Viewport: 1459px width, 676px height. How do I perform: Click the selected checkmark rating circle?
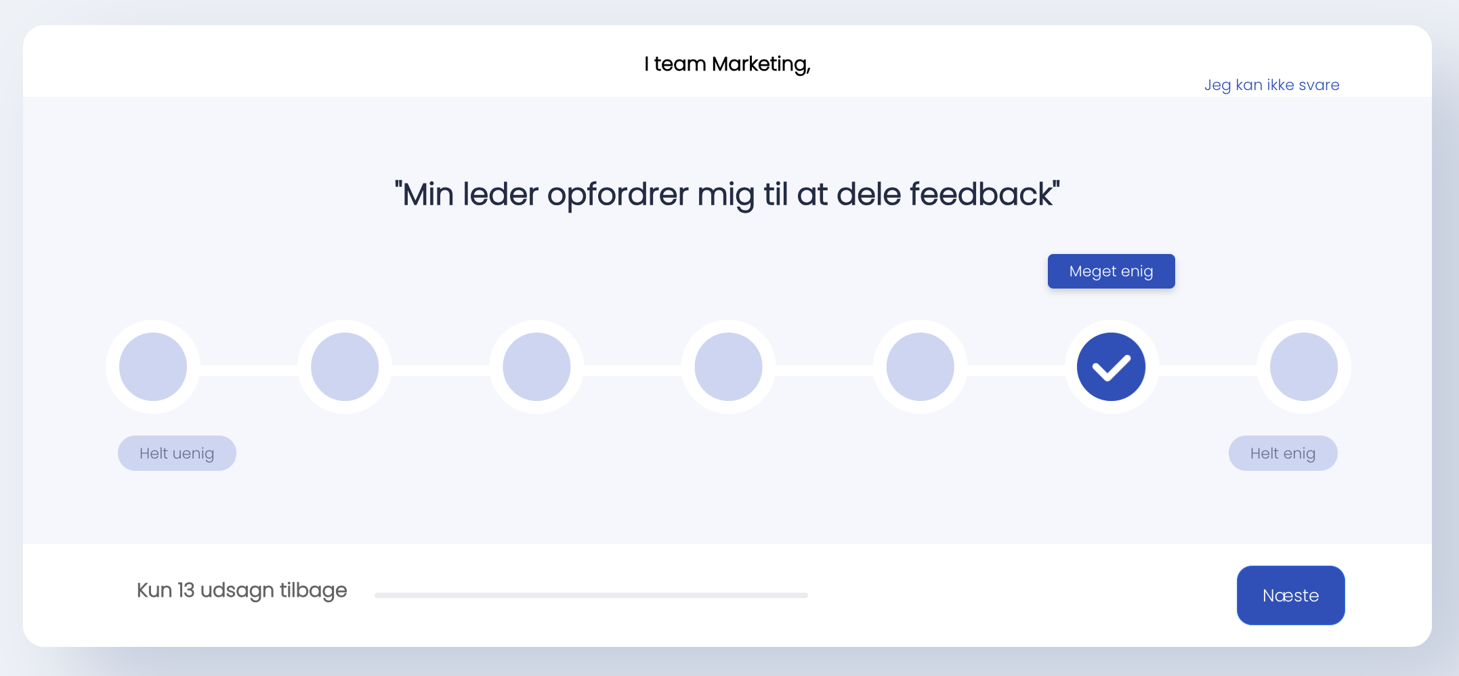1112,366
